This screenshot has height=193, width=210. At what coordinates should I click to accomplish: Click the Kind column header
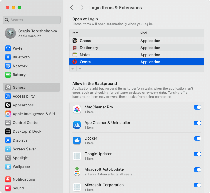pos(143,33)
